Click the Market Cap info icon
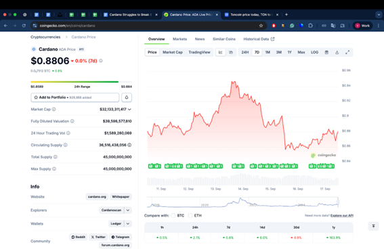The width and height of the screenshot is (384, 249). click(54, 110)
